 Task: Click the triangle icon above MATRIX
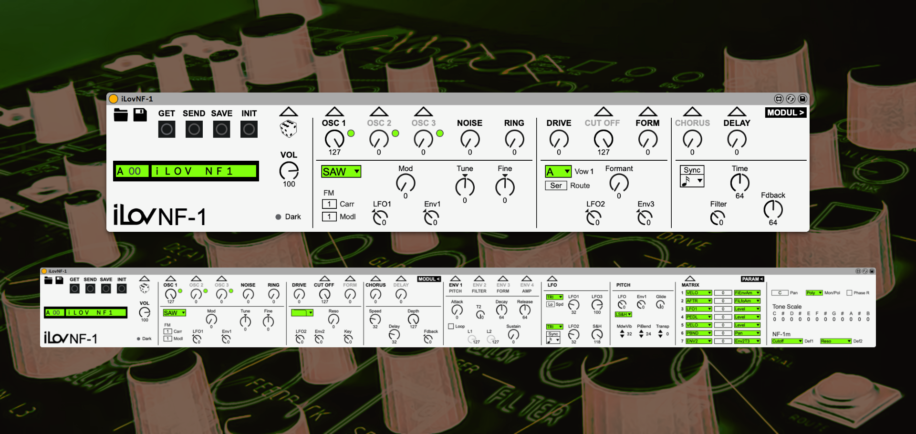click(x=690, y=279)
